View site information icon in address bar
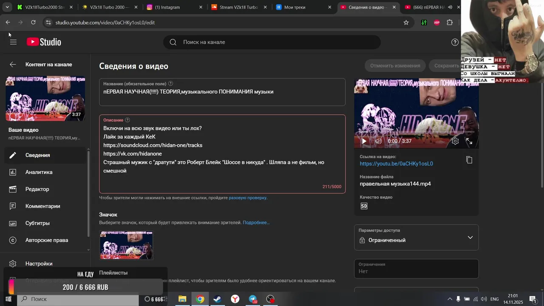Screen dimensions: 544x306 [48, 23]
